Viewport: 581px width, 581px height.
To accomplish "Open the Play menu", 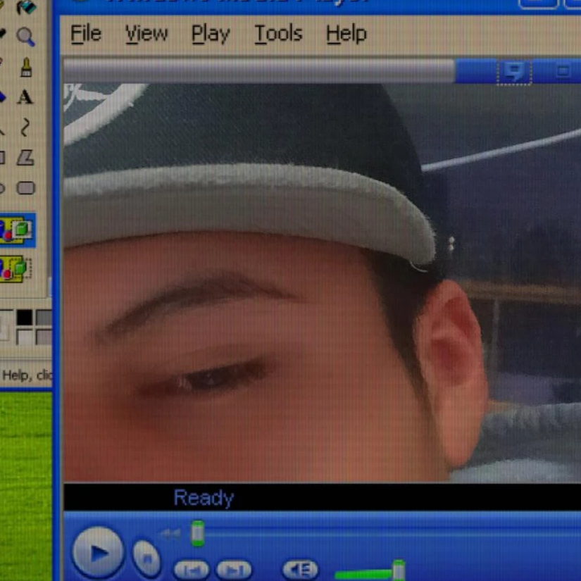I will point(211,34).
